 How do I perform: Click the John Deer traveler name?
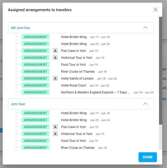[x=18, y=104]
